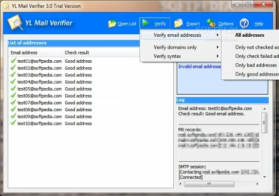Screen dimensions: 279x196
Task: Click green checkmark beside test03@softpedia.com
Action: 13,74
